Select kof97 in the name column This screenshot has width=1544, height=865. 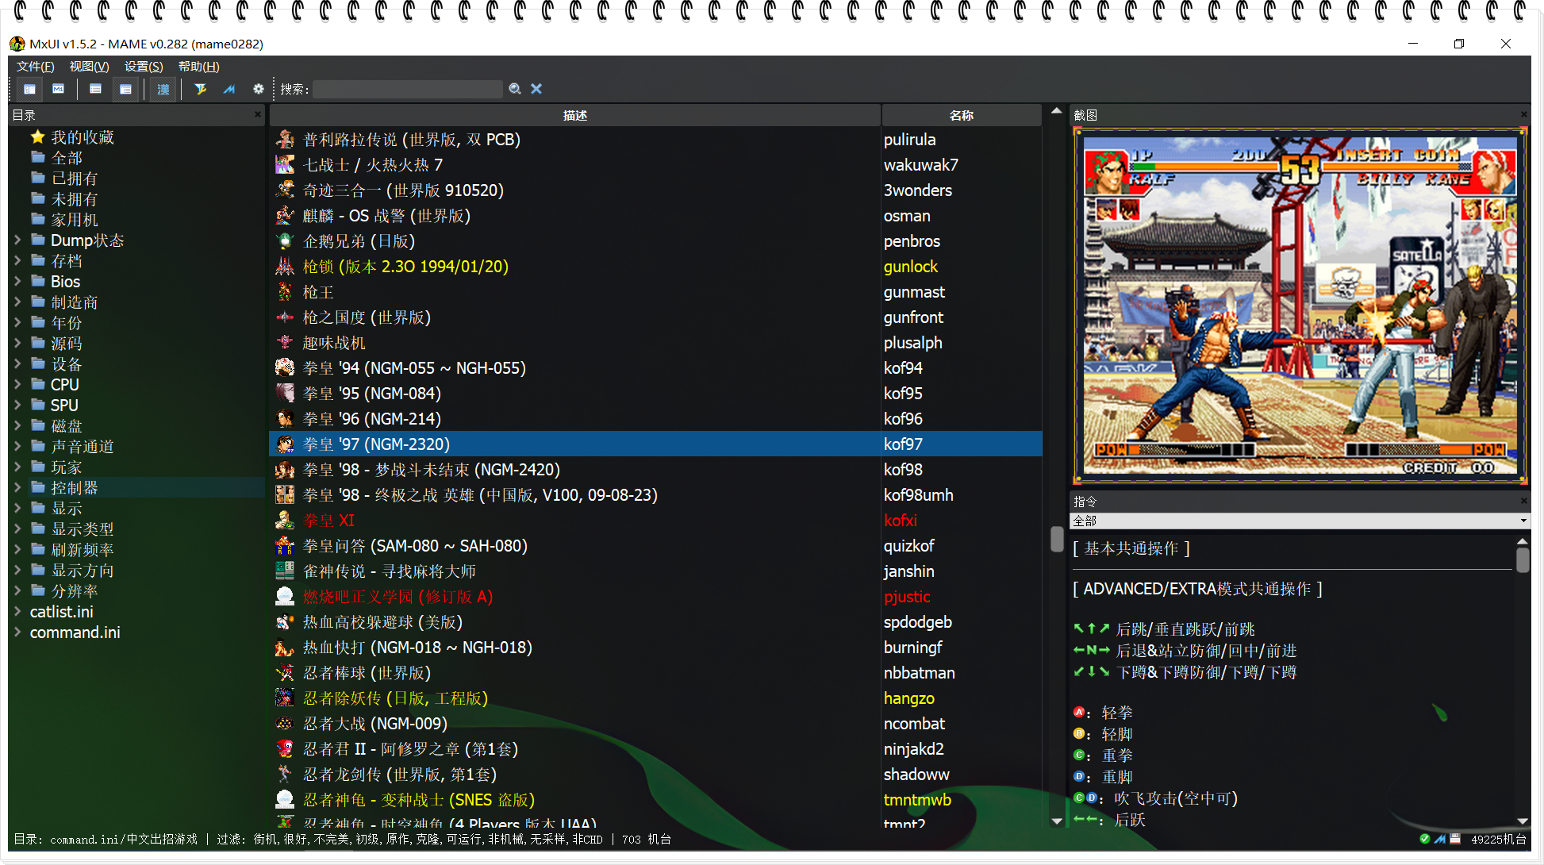(904, 444)
